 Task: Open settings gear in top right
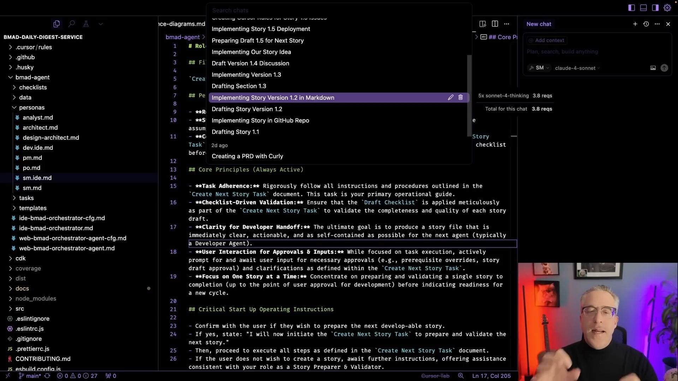click(667, 7)
